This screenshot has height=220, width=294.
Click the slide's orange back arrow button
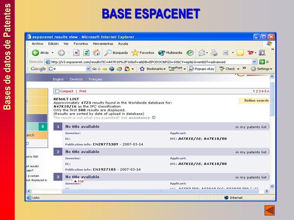tap(269, 211)
